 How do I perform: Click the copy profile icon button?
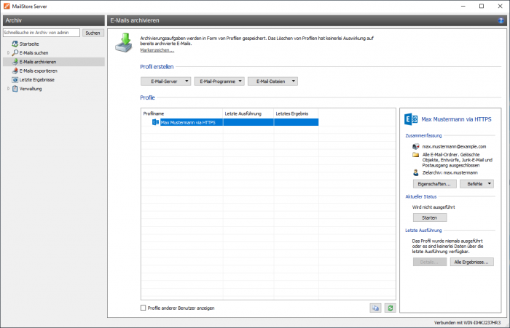(375, 308)
